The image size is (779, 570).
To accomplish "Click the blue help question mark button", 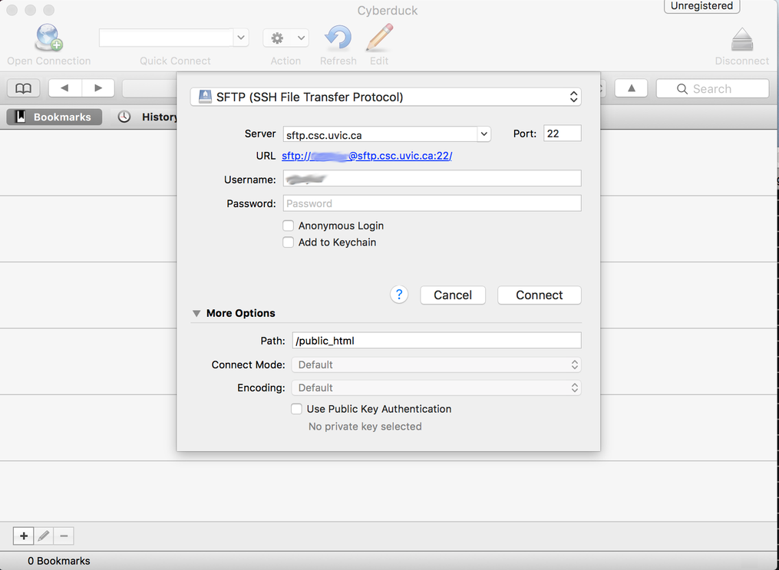I will pos(399,295).
